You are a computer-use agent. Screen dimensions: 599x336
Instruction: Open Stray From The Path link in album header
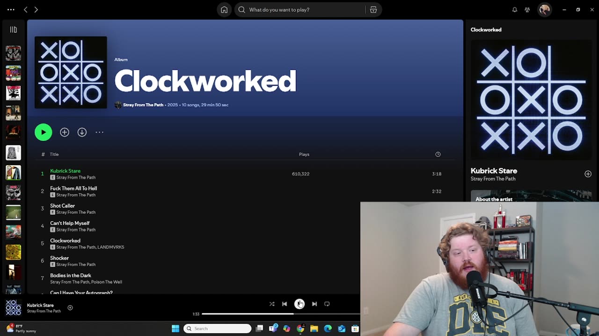point(143,105)
